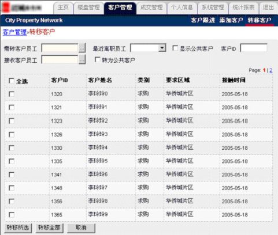Open the 添加客户 submenu item
The image size is (278, 235).
pos(231,20)
